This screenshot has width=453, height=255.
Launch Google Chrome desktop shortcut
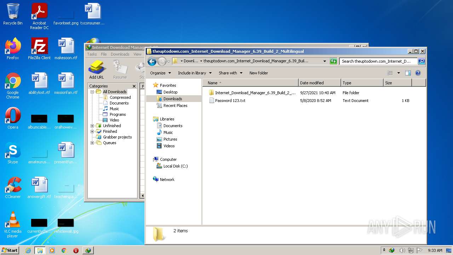pos(13,86)
